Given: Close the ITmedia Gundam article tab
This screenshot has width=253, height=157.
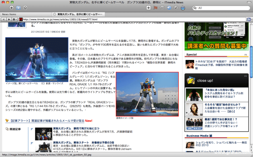Looking at the screenshot, I should click(x=55, y=14).
